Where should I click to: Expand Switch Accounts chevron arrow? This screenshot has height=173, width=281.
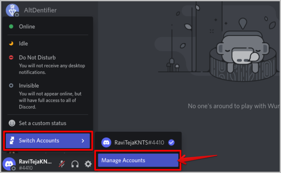pyautogui.click(x=83, y=141)
